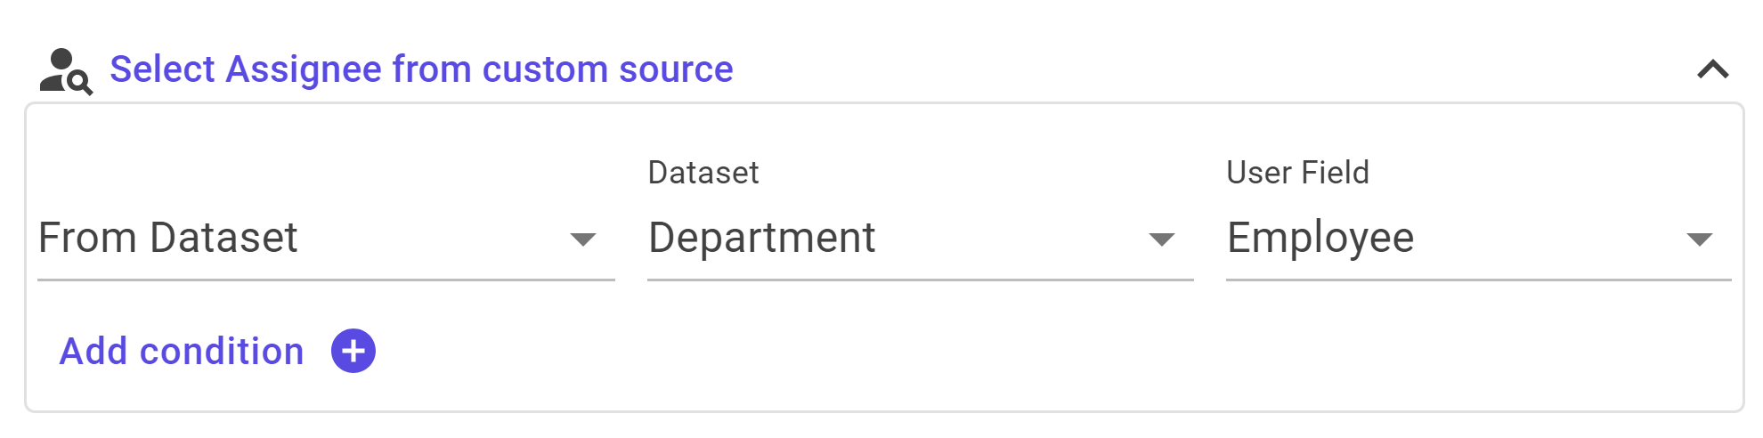Click the underline below Employee

pyautogui.click(x=1478, y=280)
